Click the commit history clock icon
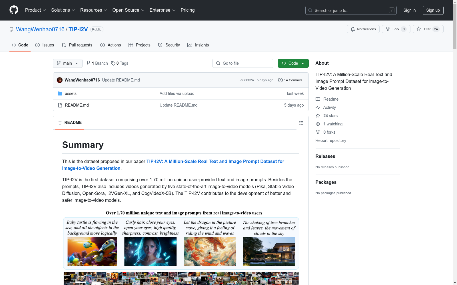 (x=280, y=80)
